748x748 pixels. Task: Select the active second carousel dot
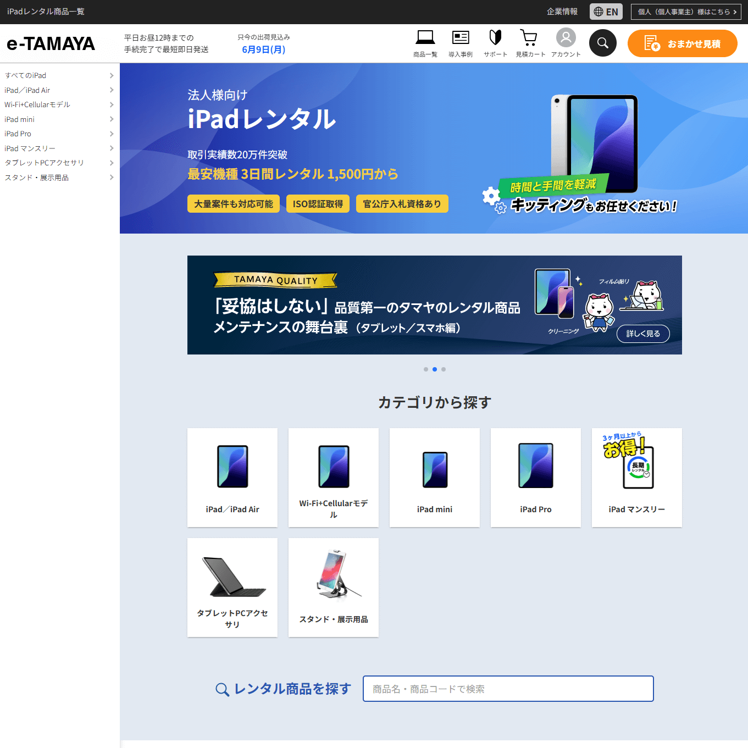[x=435, y=369]
